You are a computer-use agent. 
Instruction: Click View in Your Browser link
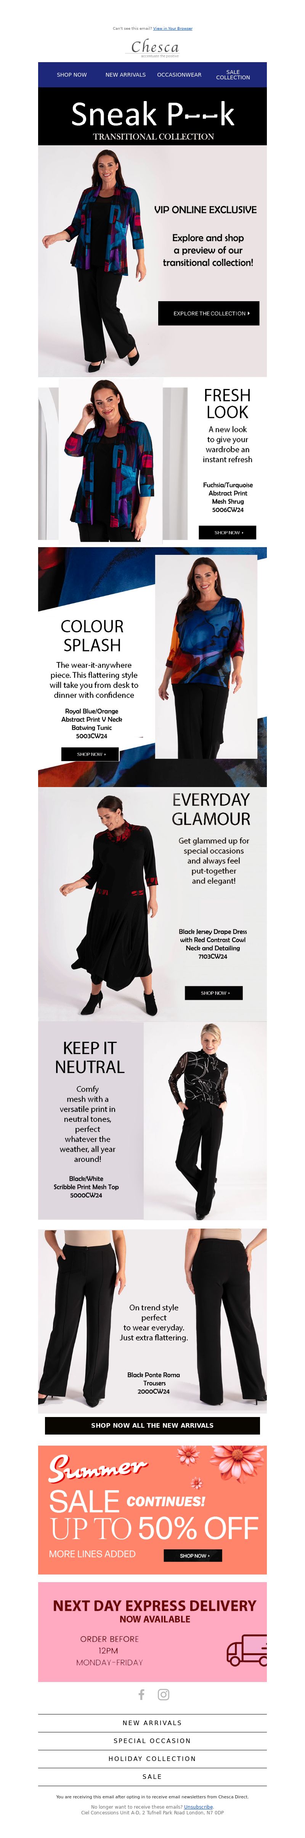(x=172, y=29)
